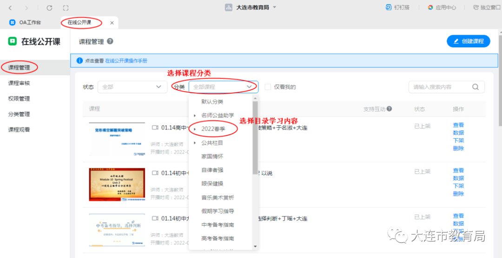Image resolution: width=502 pixels, height=258 pixels.
Task: Click the search magnifier icon
Action: [476, 87]
